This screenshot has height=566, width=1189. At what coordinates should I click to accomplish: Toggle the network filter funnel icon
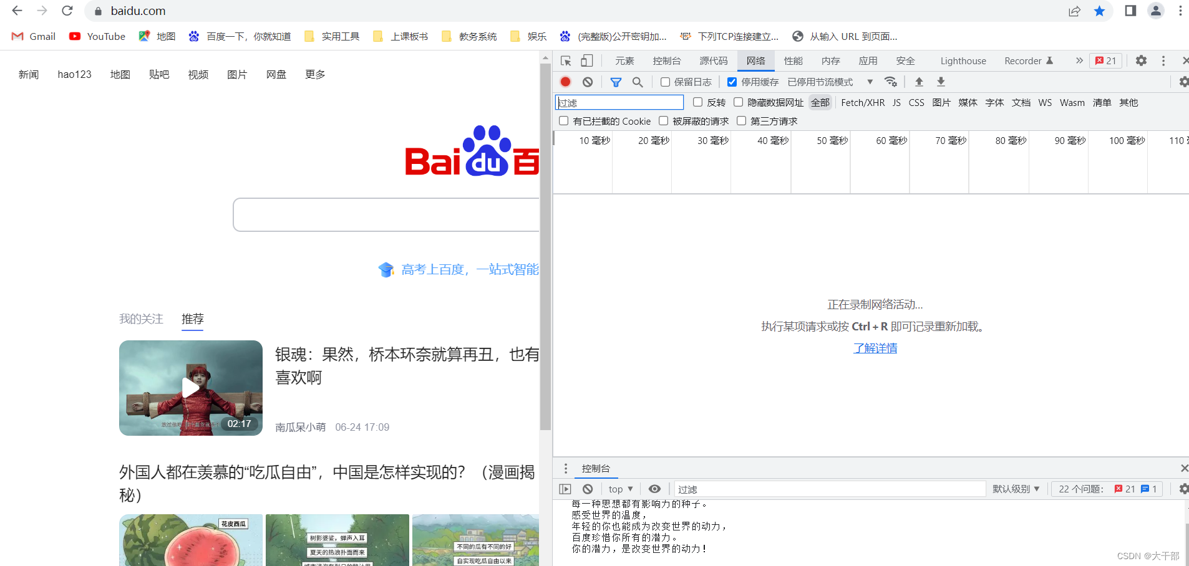616,82
